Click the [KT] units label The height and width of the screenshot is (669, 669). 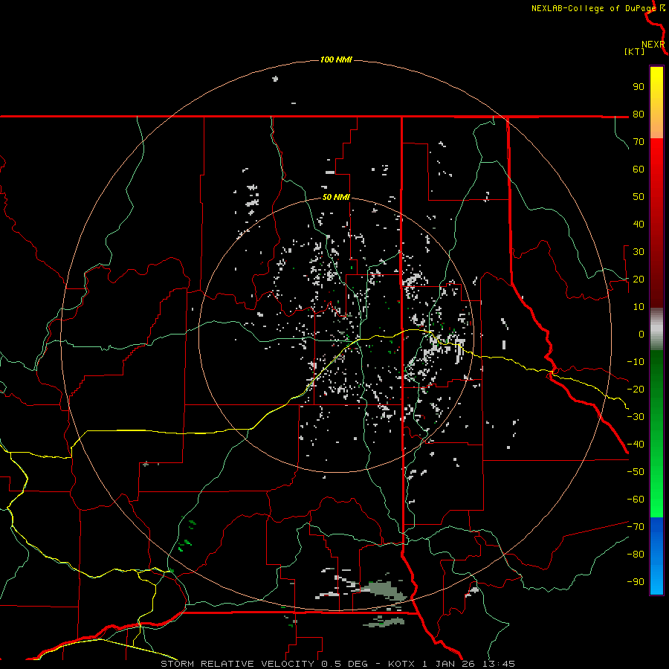pos(634,51)
